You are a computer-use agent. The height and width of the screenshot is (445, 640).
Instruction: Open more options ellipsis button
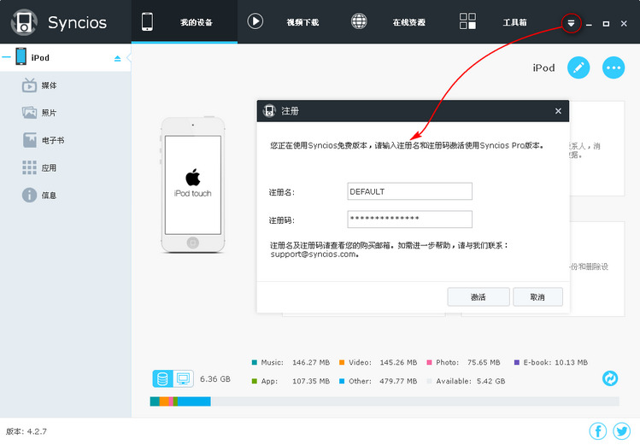[x=614, y=67]
